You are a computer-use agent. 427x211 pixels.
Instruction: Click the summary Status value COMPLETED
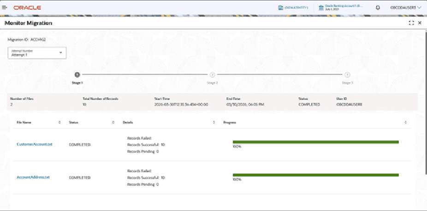point(309,104)
